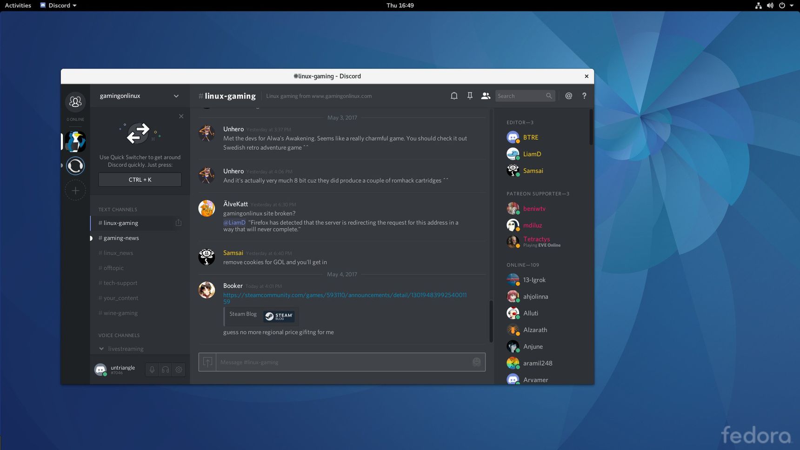Deafen audio with headphones icon
This screenshot has width=800, height=450.
point(165,370)
